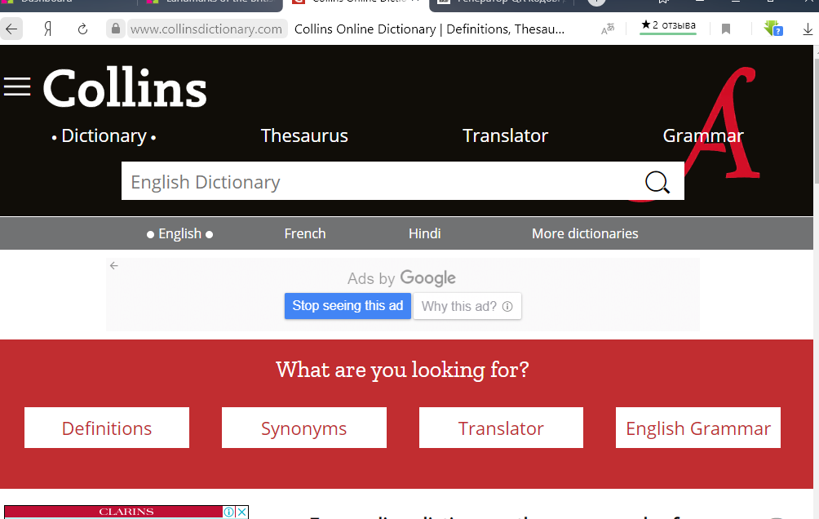Screen dimensions: 819x519
Task: Click the ad's small back arrow
Action: point(114,266)
